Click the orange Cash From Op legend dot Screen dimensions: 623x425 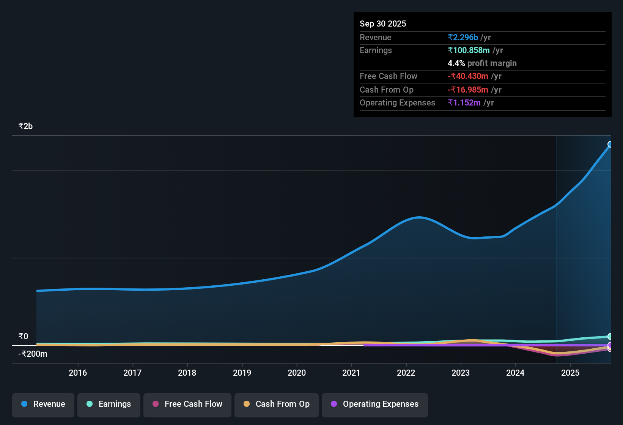pos(247,404)
